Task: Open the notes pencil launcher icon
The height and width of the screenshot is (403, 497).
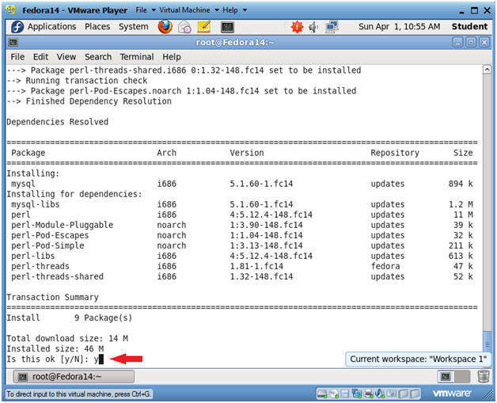Action: tap(204, 27)
